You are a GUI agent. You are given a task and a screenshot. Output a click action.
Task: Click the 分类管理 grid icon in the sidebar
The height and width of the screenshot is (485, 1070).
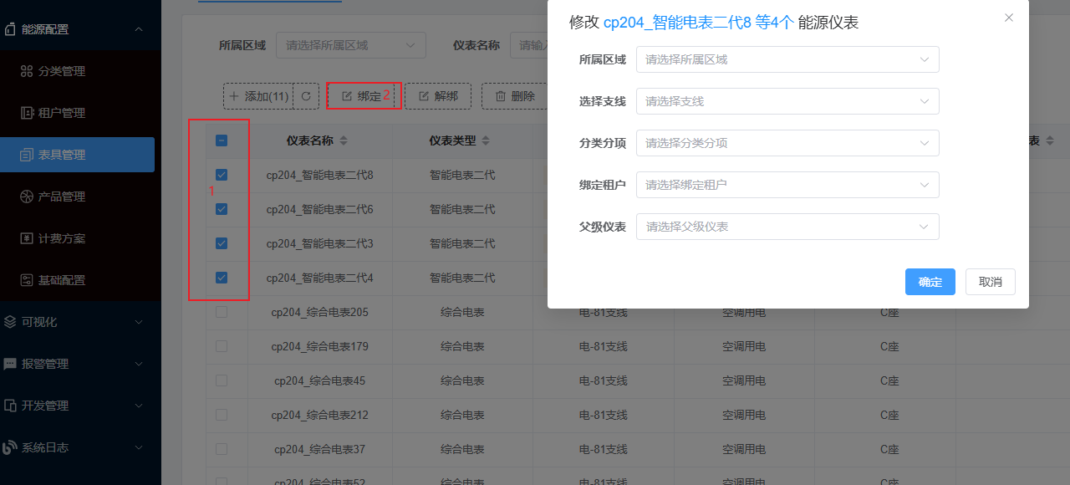(x=26, y=71)
